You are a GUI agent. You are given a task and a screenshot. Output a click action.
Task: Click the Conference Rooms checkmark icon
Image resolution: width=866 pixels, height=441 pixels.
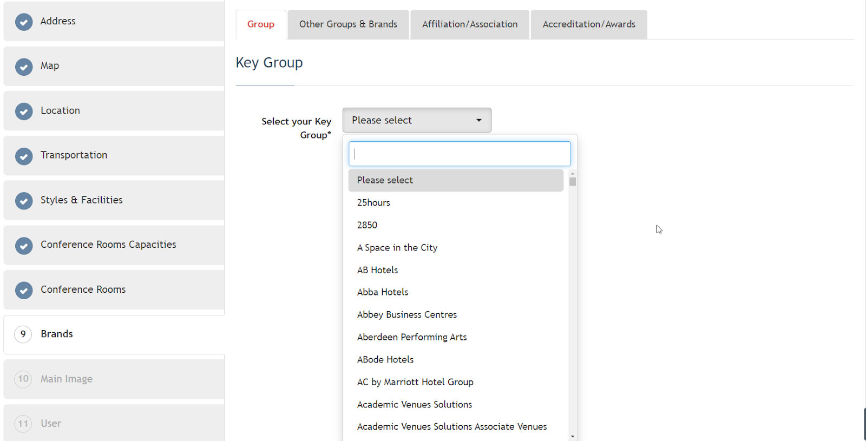pyautogui.click(x=23, y=291)
